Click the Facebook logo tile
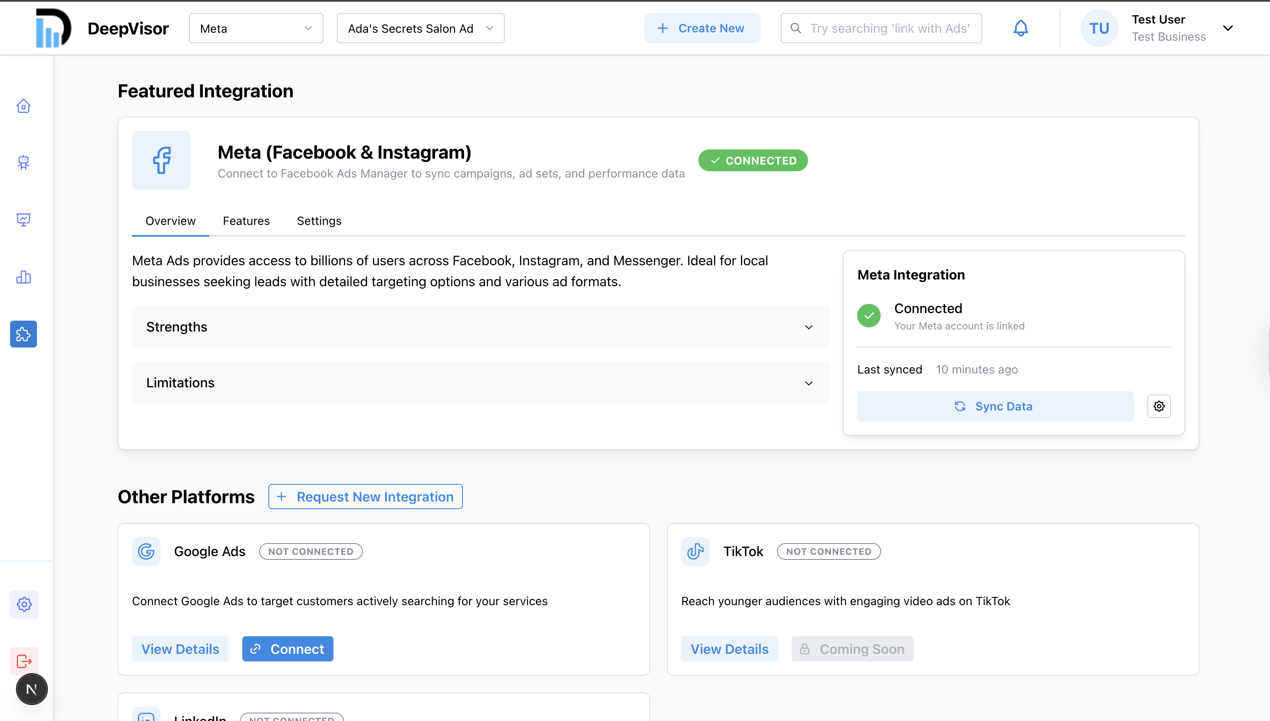 (161, 160)
